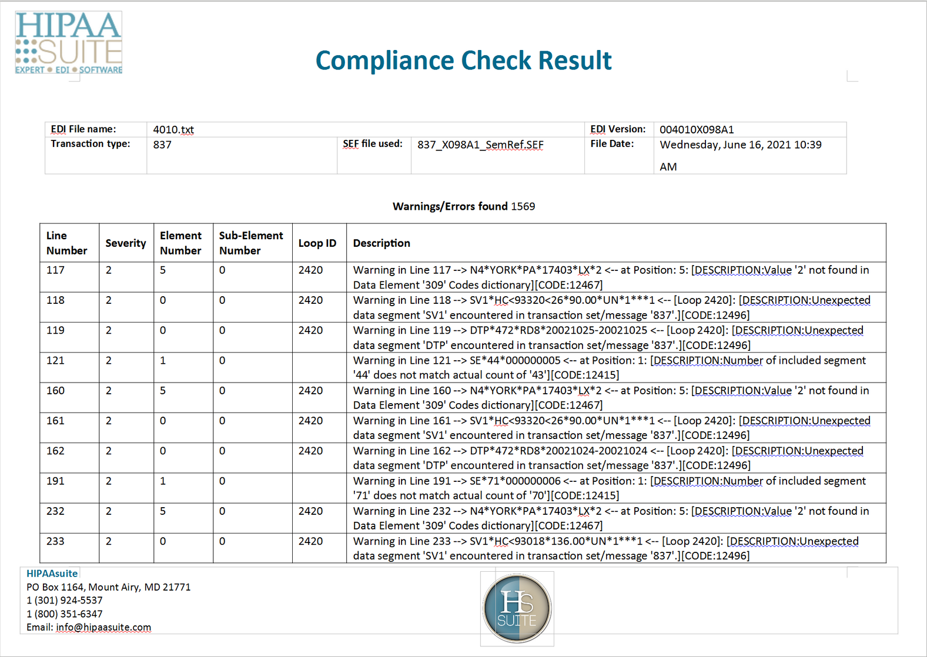Select line number 117 cell
Screen dimensions: 927x657
(x=56, y=270)
